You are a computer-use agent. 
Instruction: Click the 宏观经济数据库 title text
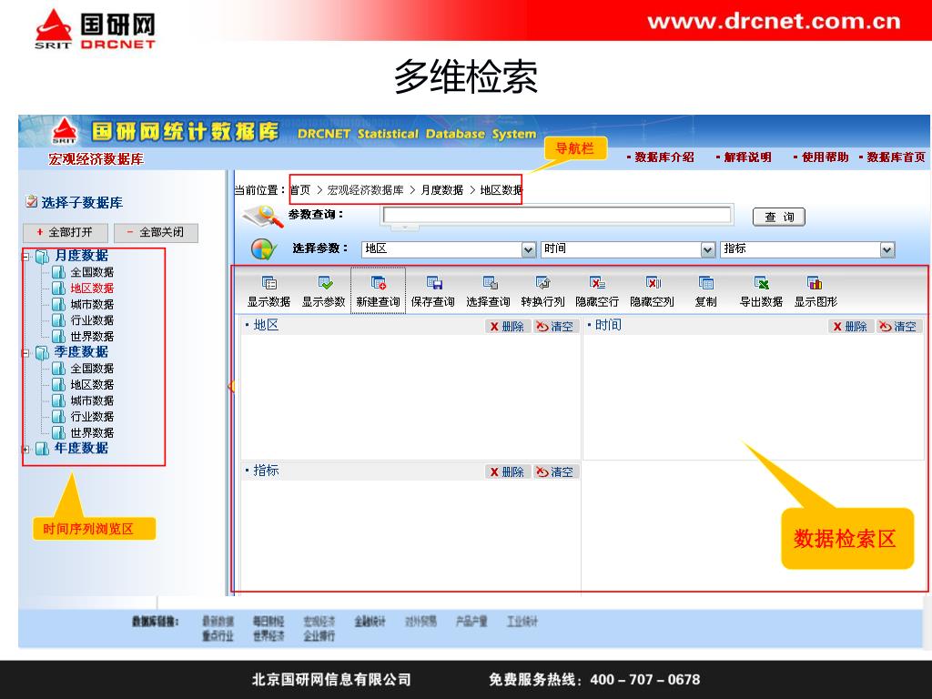[x=96, y=159]
